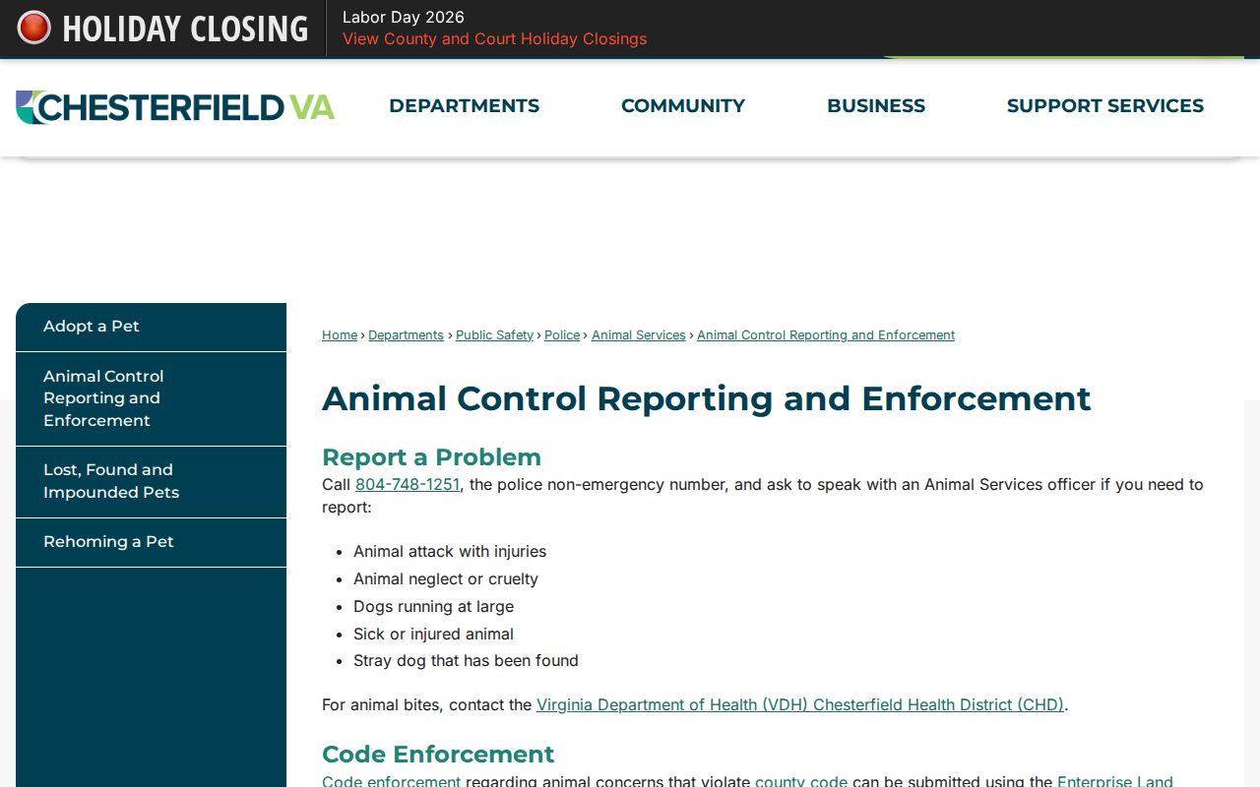Select Rehoming a Pet in sidebar
Image resolution: width=1260 pixels, height=787 pixels.
point(151,542)
